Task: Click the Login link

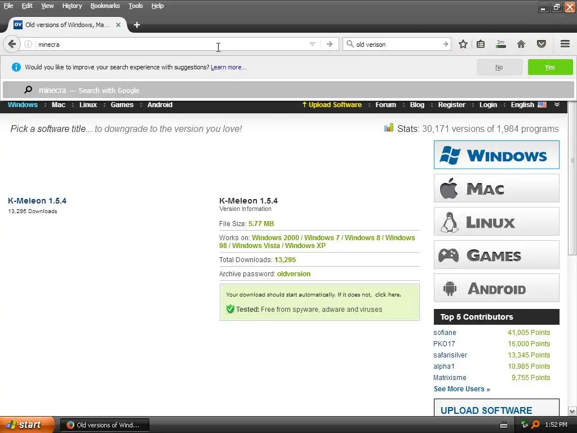Action: click(x=488, y=104)
